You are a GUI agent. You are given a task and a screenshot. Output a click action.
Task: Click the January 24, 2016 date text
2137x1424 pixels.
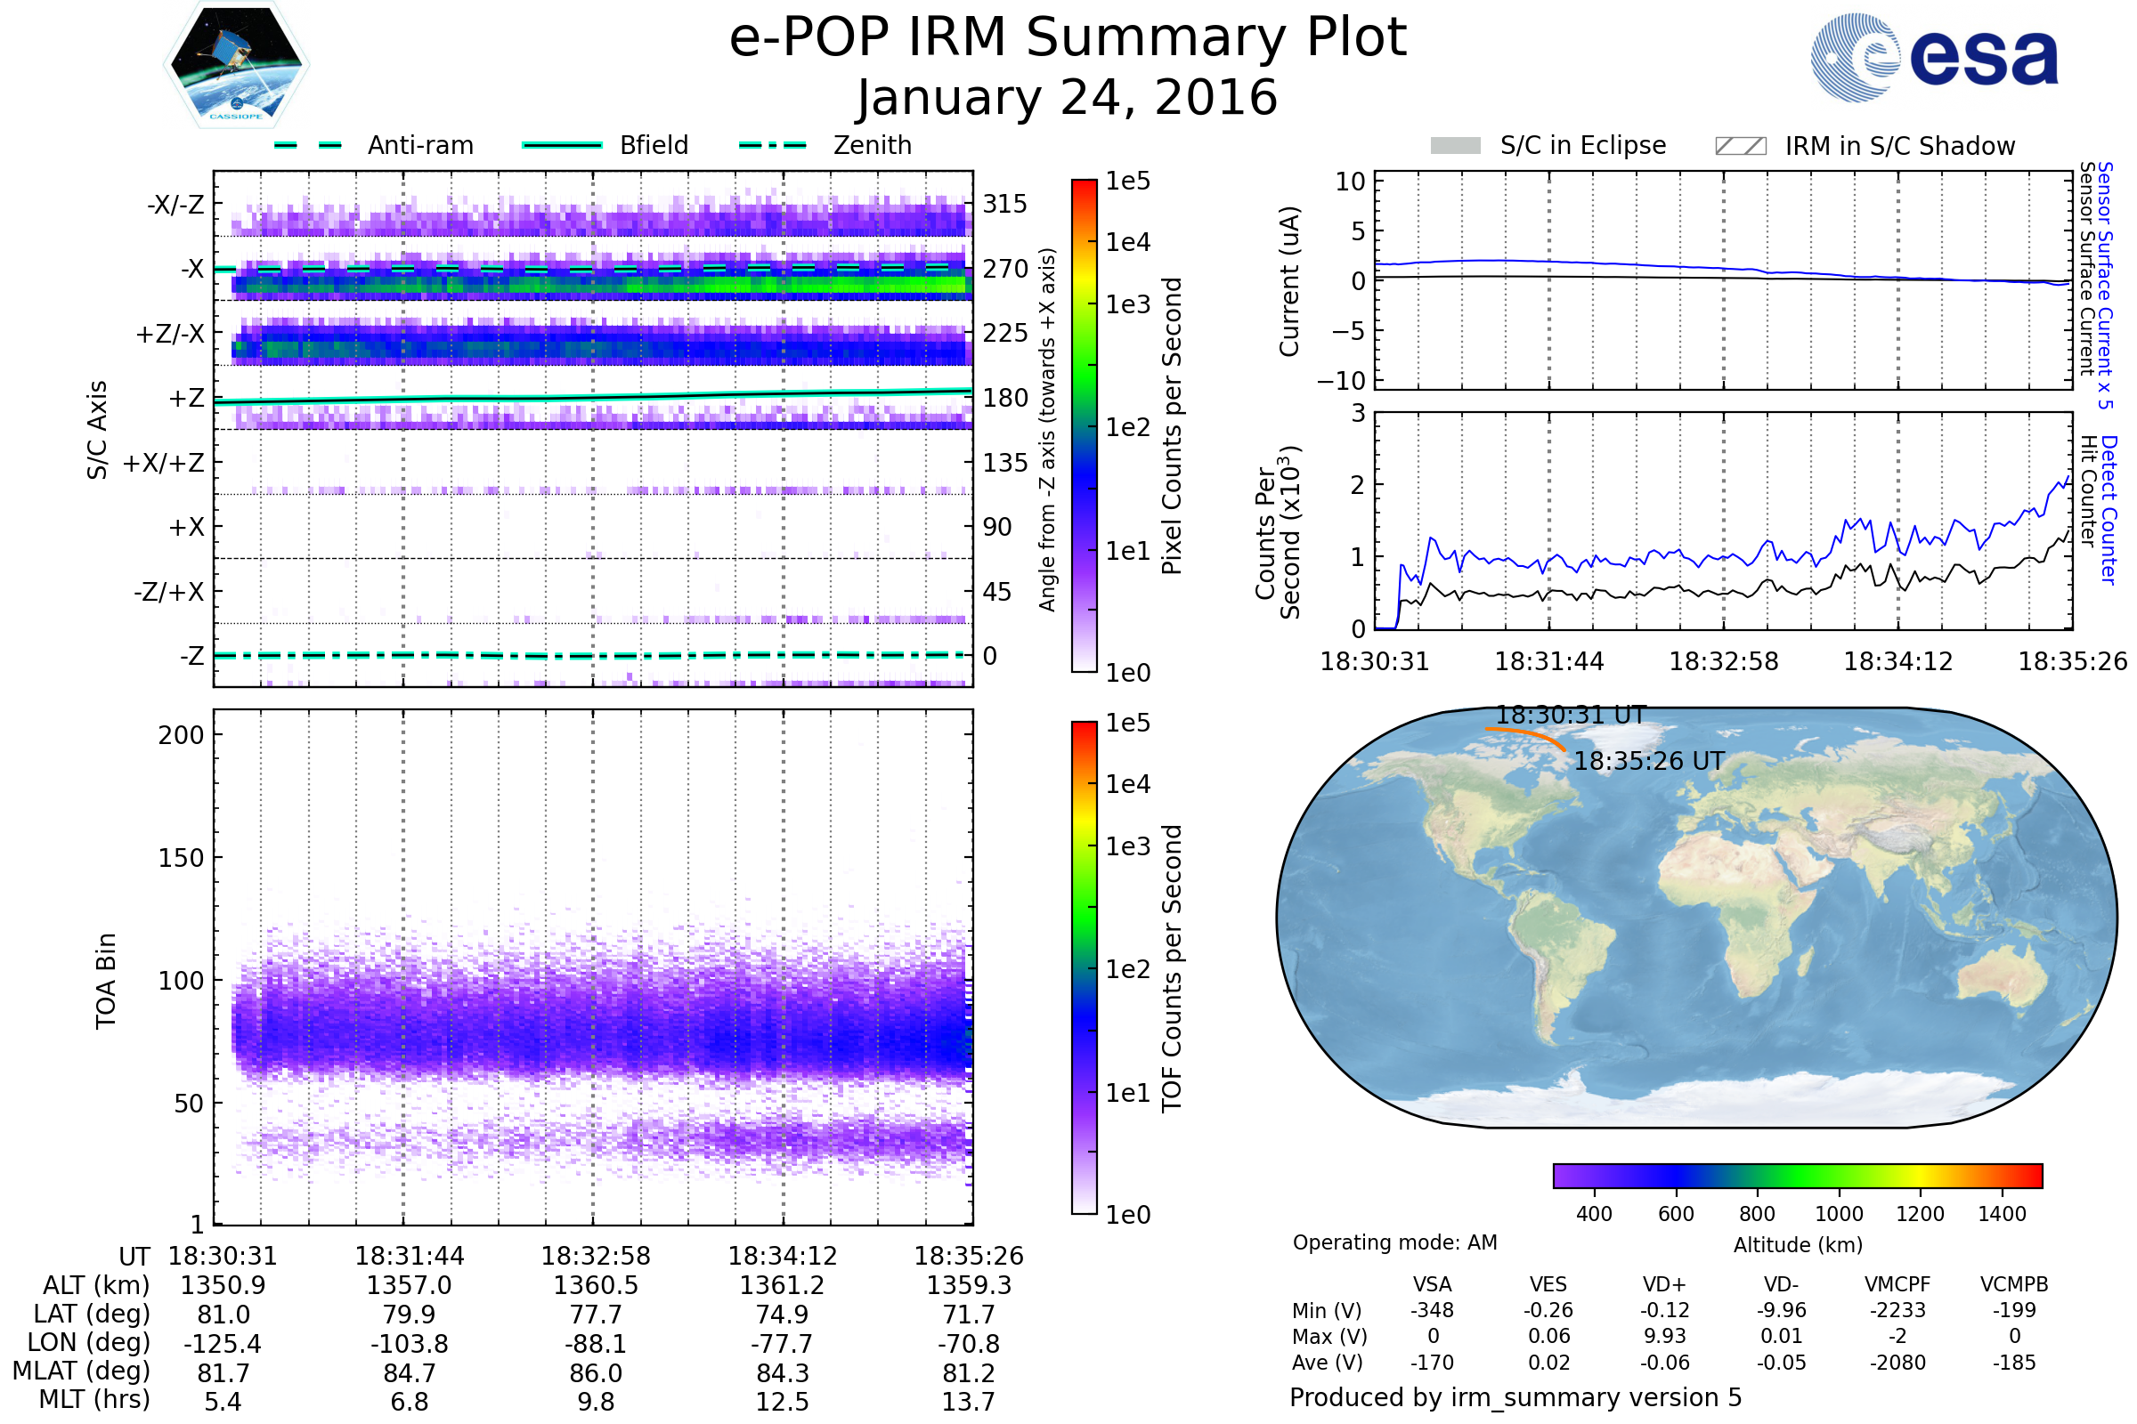[x=1068, y=98]
